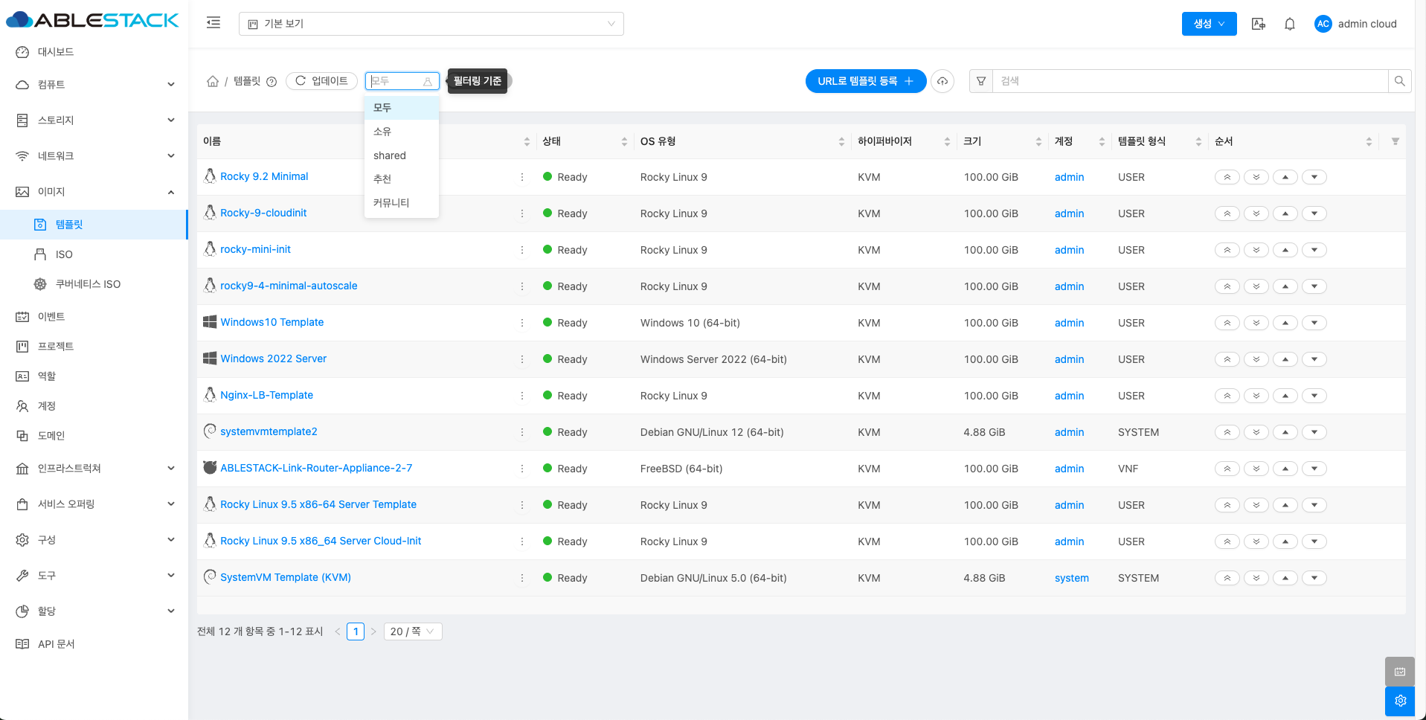Screen dimensions: 1426x720
Task: Click the 'URL로 템플릿 등록' button
Action: 865,81
